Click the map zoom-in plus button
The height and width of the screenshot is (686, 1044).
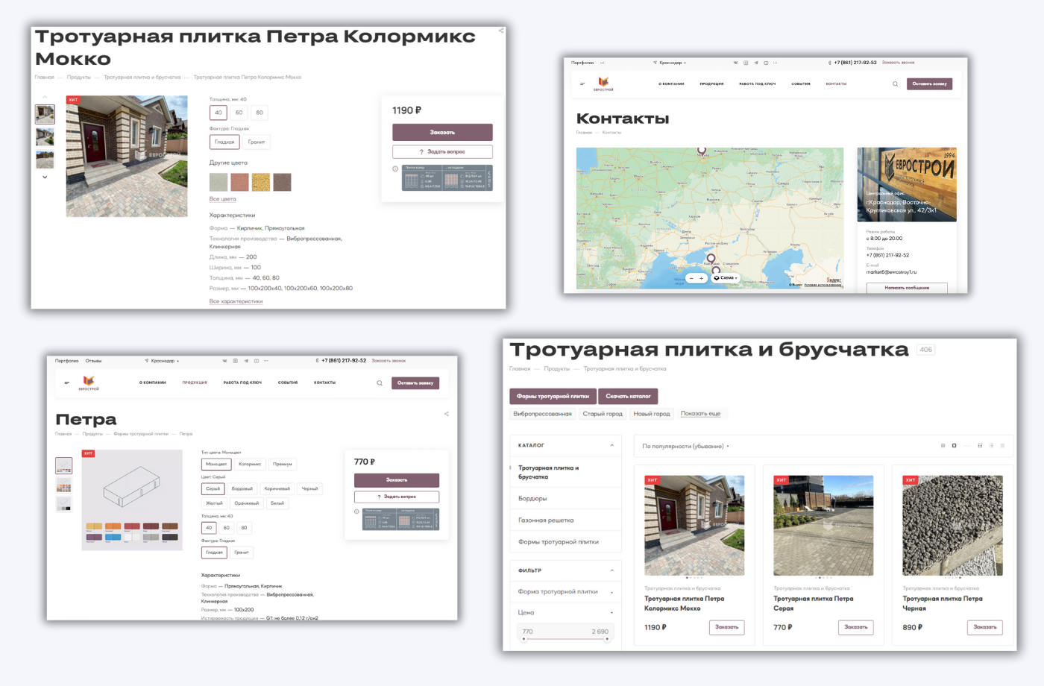pyautogui.click(x=701, y=278)
